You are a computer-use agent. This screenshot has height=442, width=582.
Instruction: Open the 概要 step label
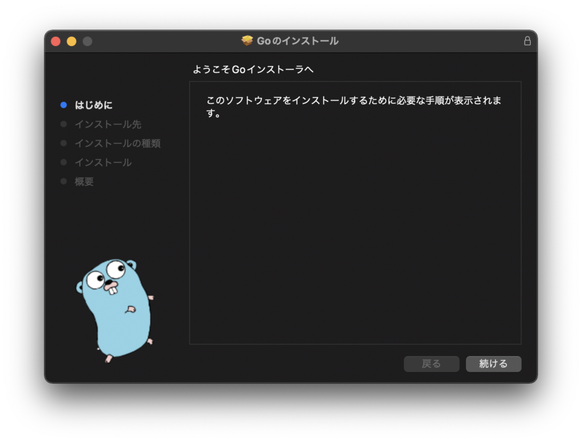pyautogui.click(x=84, y=182)
